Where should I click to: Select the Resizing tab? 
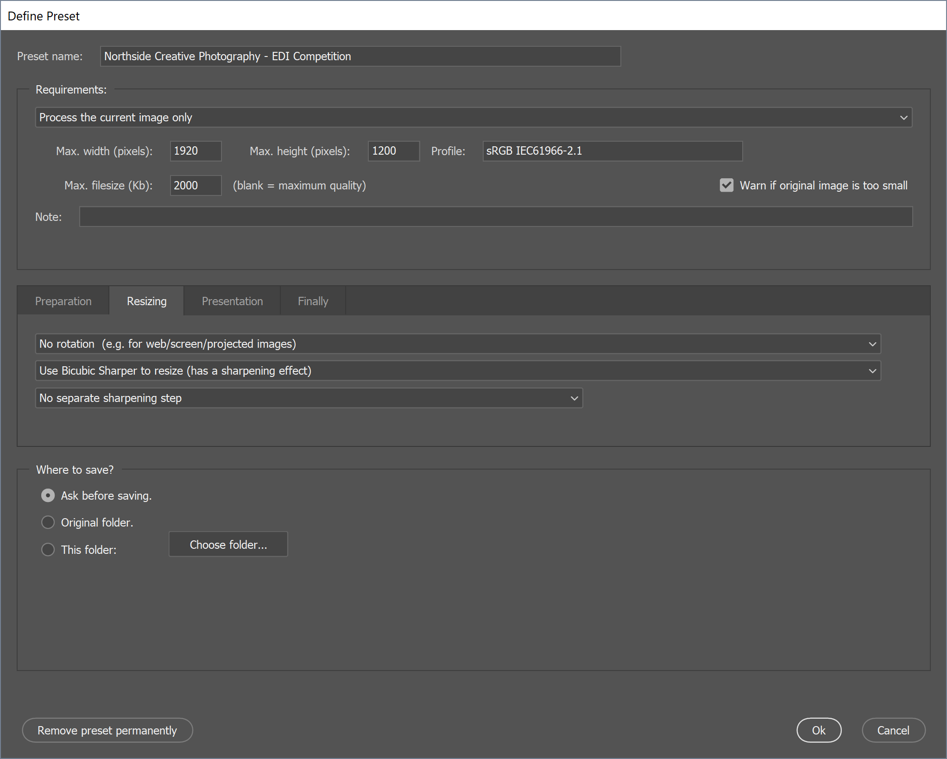pos(146,301)
